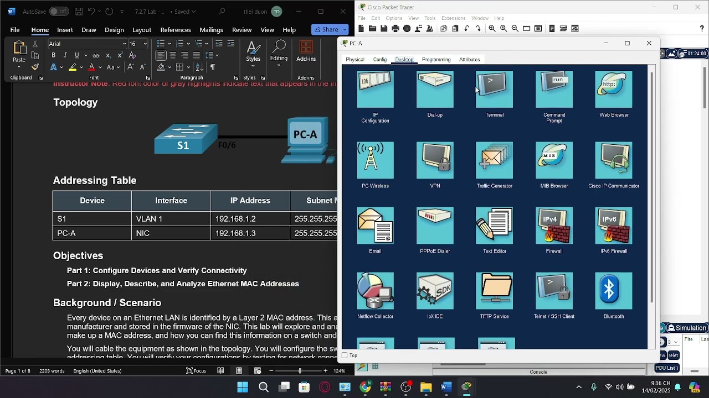Toggle Show paragraph marks in Word
Viewport: 709px width, 398px height.
click(x=212, y=67)
